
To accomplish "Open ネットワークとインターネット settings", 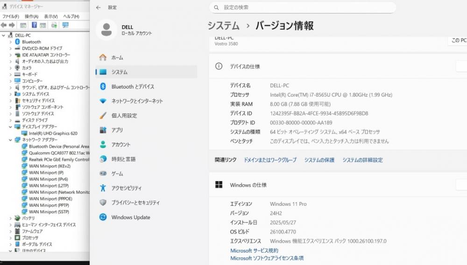I will click(146, 101).
